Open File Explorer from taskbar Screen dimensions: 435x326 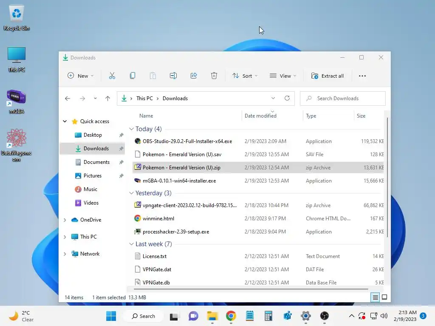pos(212,316)
